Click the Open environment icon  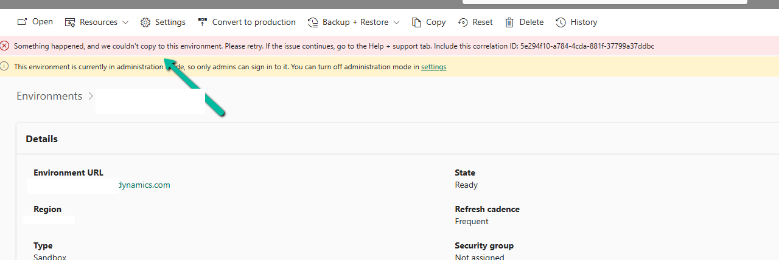(x=22, y=22)
